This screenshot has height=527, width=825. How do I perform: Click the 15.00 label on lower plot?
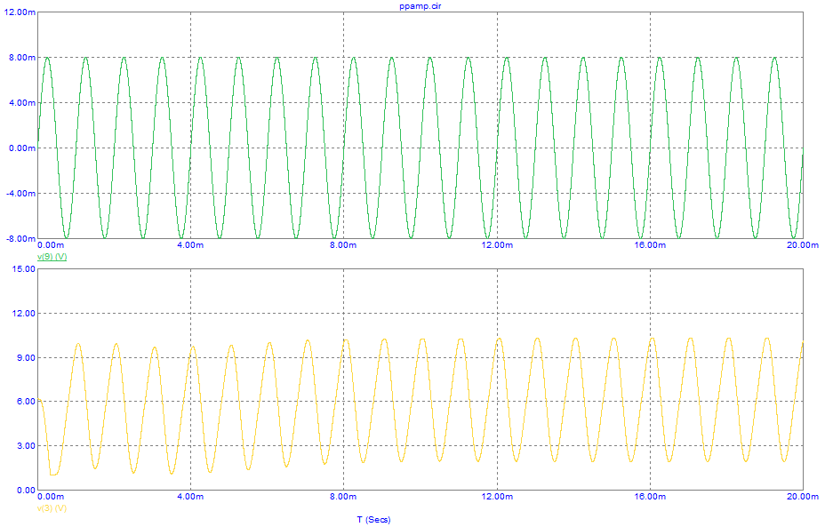coord(23,269)
